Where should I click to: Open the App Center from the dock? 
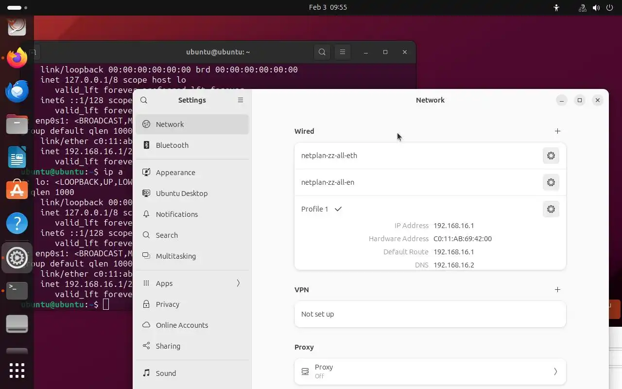[x=17, y=191]
